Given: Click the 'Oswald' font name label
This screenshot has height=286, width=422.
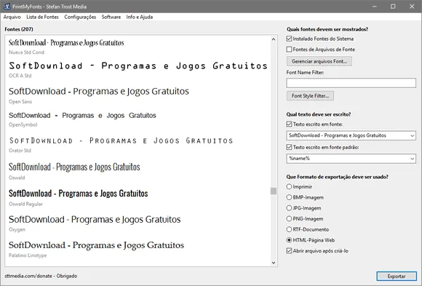Looking at the screenshot, I should tap(17, 178).
